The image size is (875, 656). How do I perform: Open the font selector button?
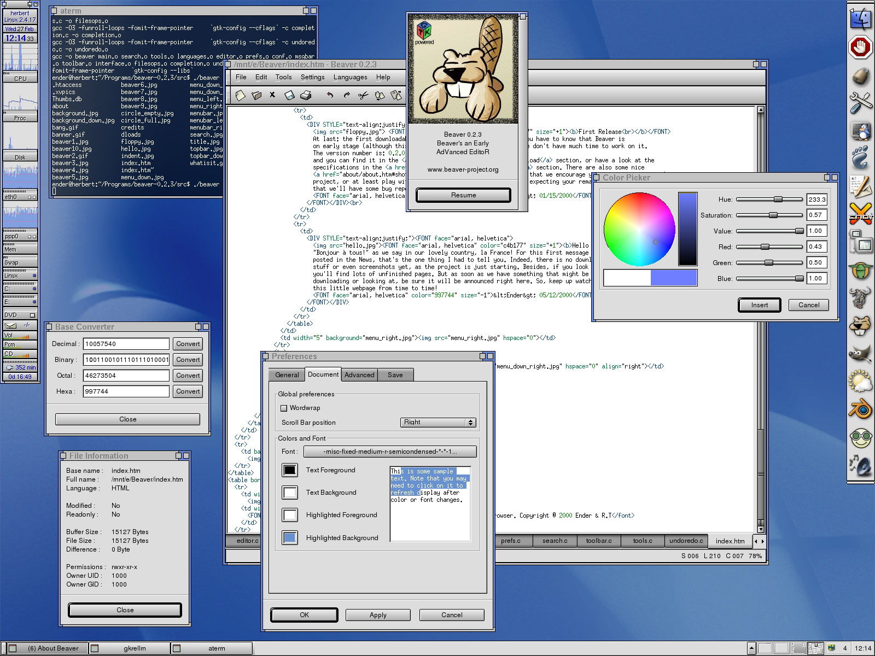pos(390,452)
